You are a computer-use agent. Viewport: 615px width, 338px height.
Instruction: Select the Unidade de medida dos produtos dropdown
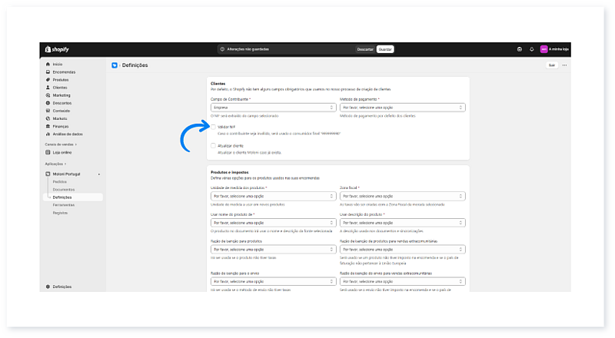click(x=273, y=196)
